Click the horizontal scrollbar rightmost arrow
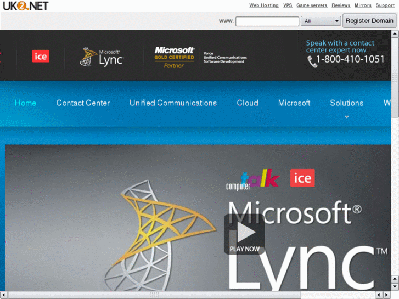 pyautogui.click(x=387, y=295)
